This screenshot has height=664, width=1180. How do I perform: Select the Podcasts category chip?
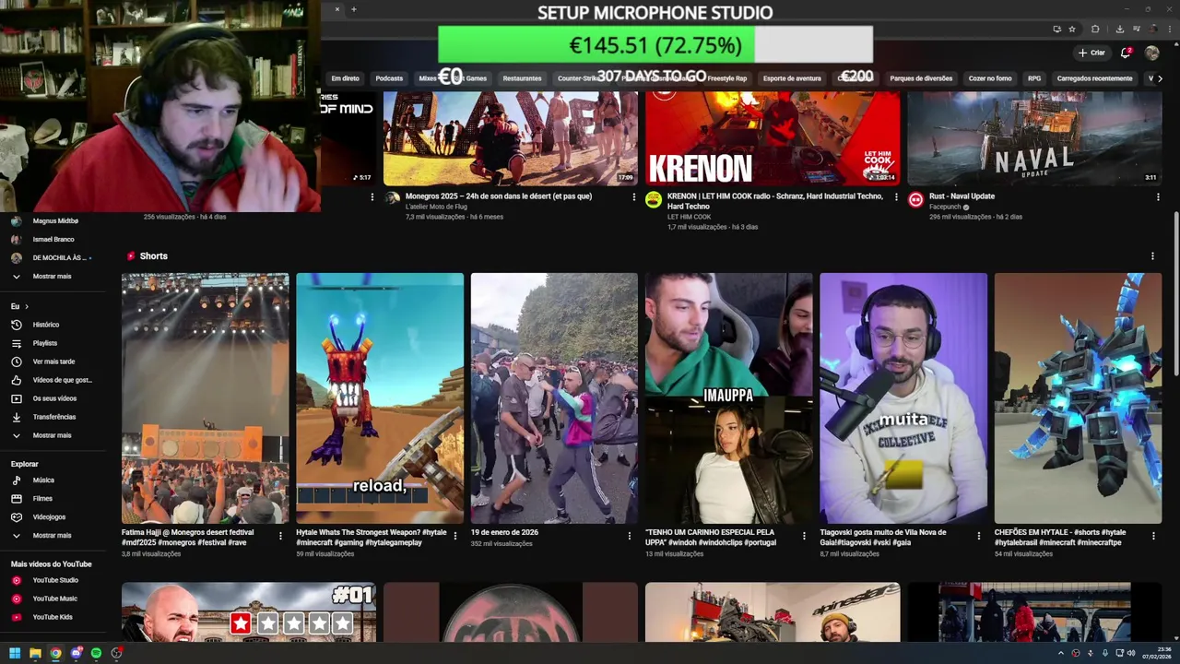click(389, 78)
